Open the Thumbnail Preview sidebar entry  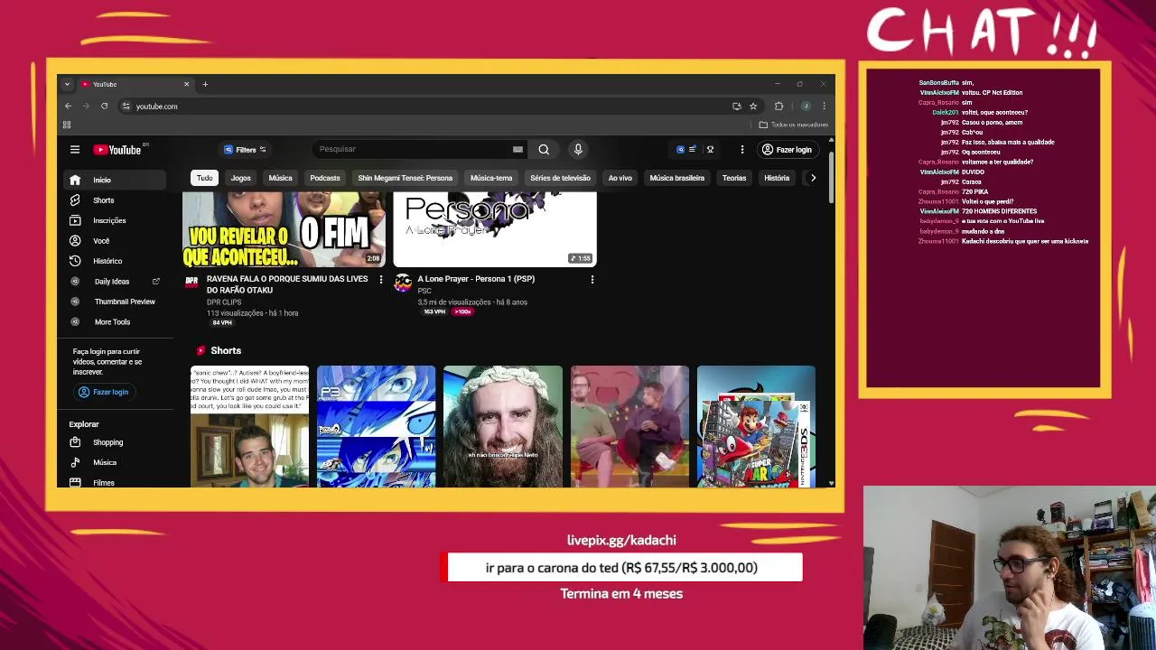116,302
